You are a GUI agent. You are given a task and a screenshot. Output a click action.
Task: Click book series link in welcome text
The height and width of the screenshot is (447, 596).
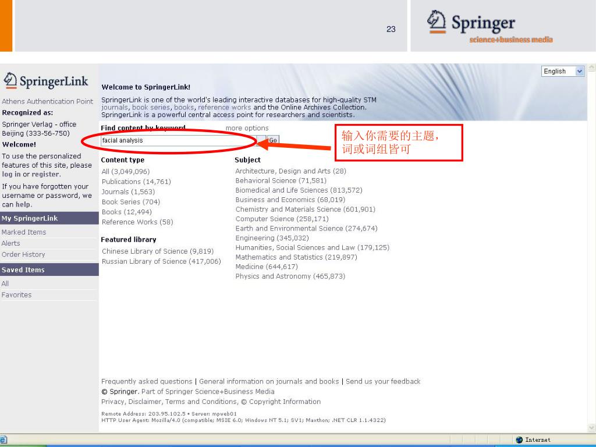[x=151, y=108]
